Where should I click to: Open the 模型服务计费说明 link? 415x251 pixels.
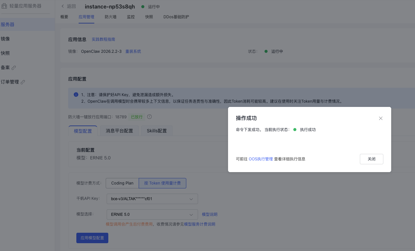[200, 224]
